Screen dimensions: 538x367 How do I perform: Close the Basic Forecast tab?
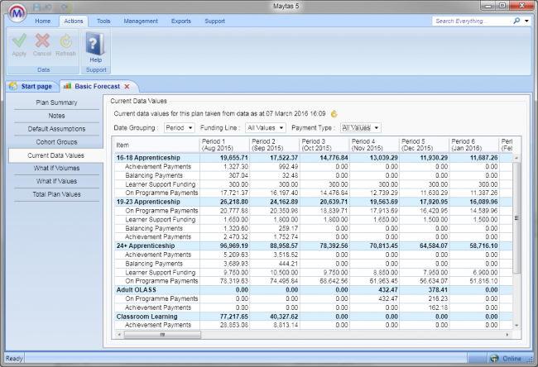pos(127,86)
